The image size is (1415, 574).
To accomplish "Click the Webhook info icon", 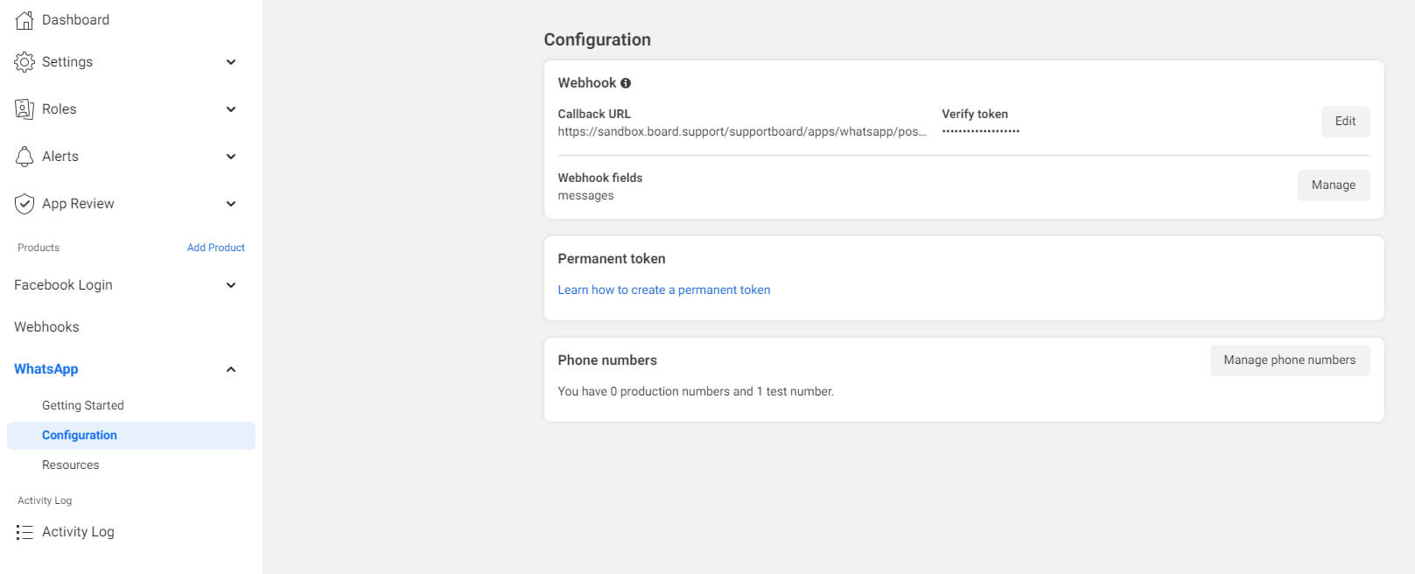I will point(626,83).
